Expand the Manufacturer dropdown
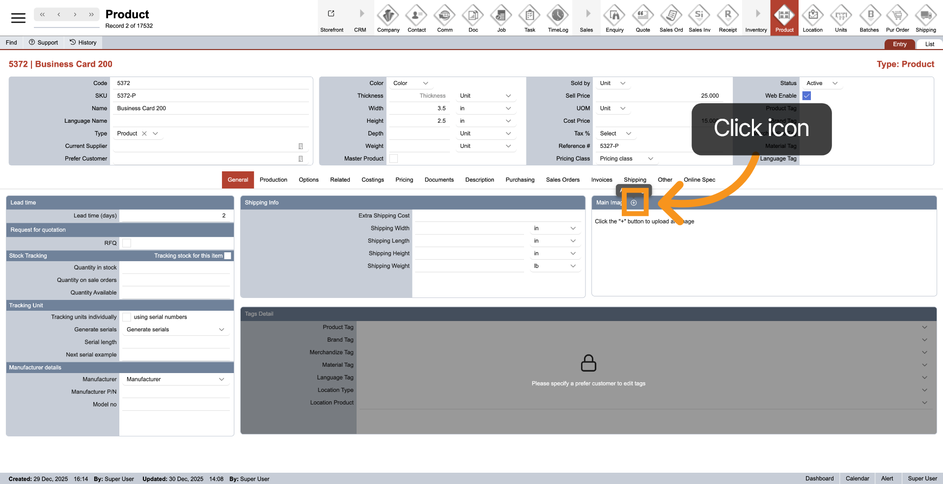 [175, 379]
